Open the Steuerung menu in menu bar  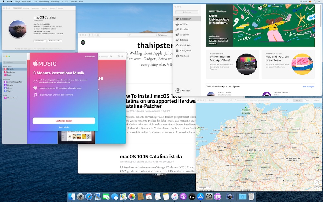coord(55,2)
